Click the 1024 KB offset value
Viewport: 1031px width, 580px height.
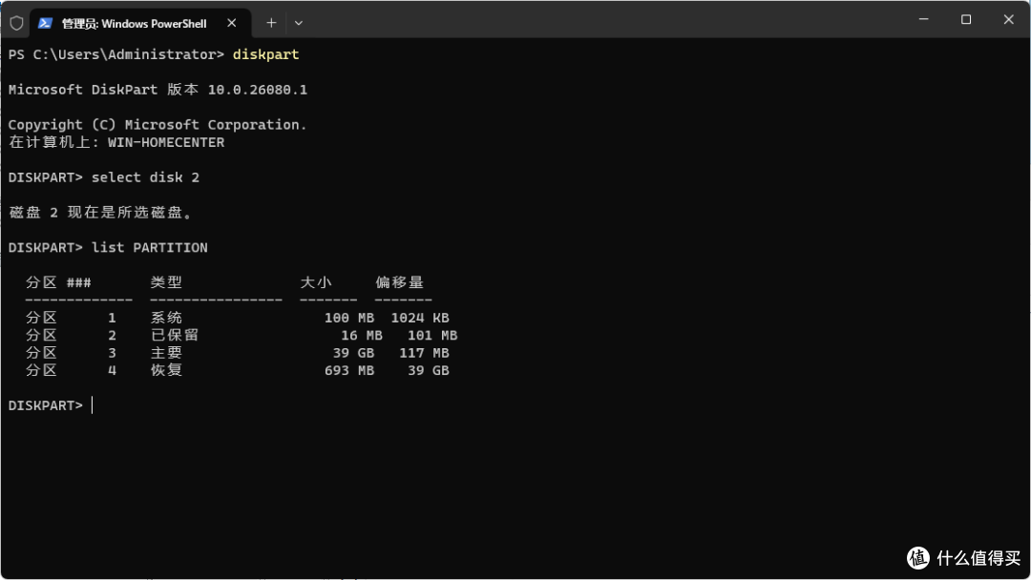point(420,318)
